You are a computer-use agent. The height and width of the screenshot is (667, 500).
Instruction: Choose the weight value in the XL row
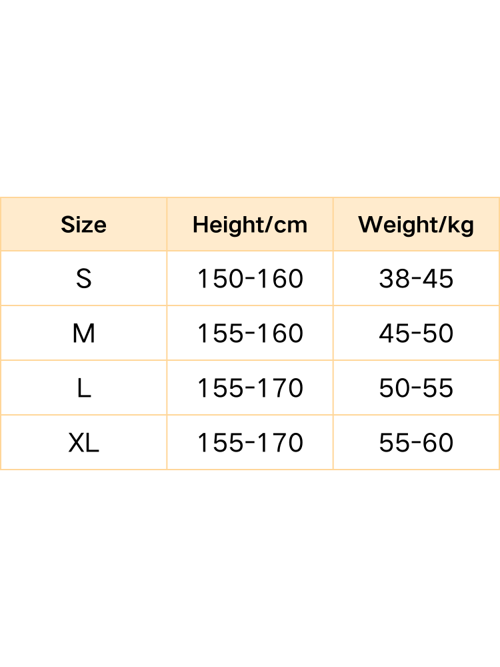(416, 443)
